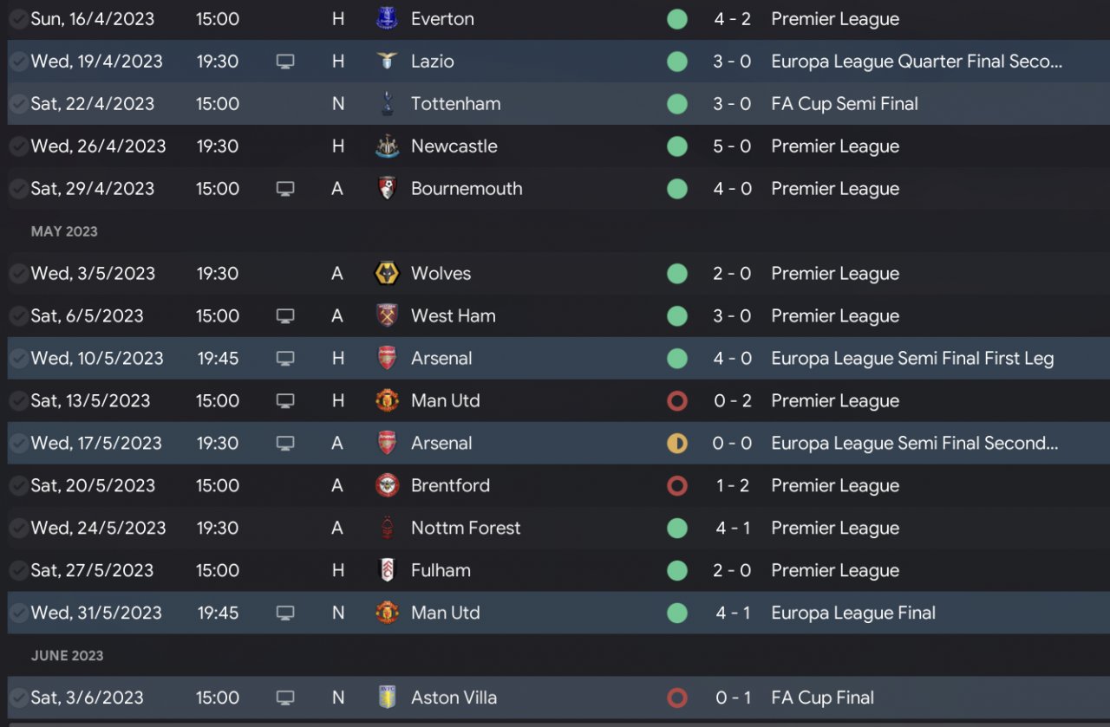
Task: Open the Nottm Forest team name link
Action: [x=466, y=528]
